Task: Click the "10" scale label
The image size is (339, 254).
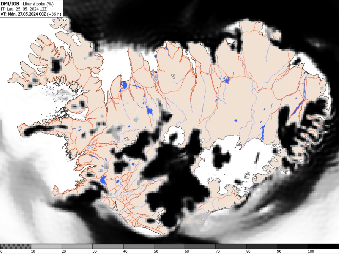Action: pyautogui.click(x=33, y=251)
